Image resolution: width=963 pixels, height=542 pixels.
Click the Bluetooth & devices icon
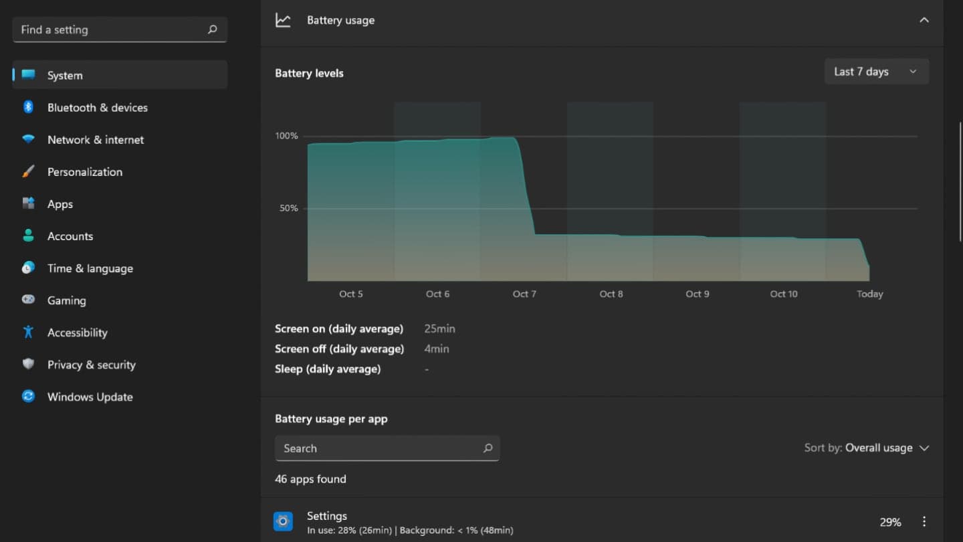pyautogui.click(x=28, y=107)
